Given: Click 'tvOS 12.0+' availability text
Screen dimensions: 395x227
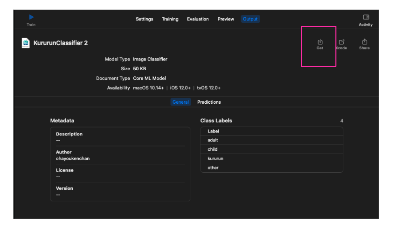Looking at the screenshot, I should tap(208, 88).
